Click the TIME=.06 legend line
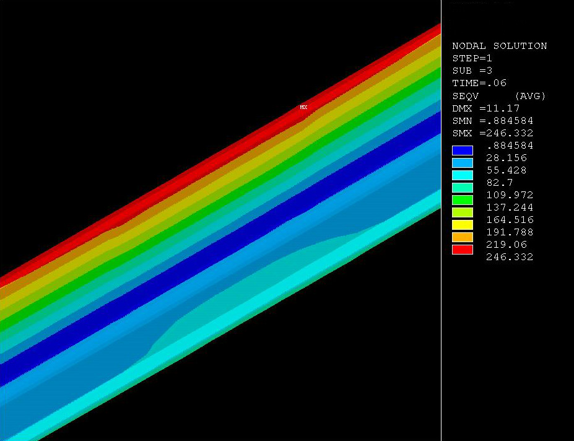Viewport: 574px width, 441px height. click(479, 83)
